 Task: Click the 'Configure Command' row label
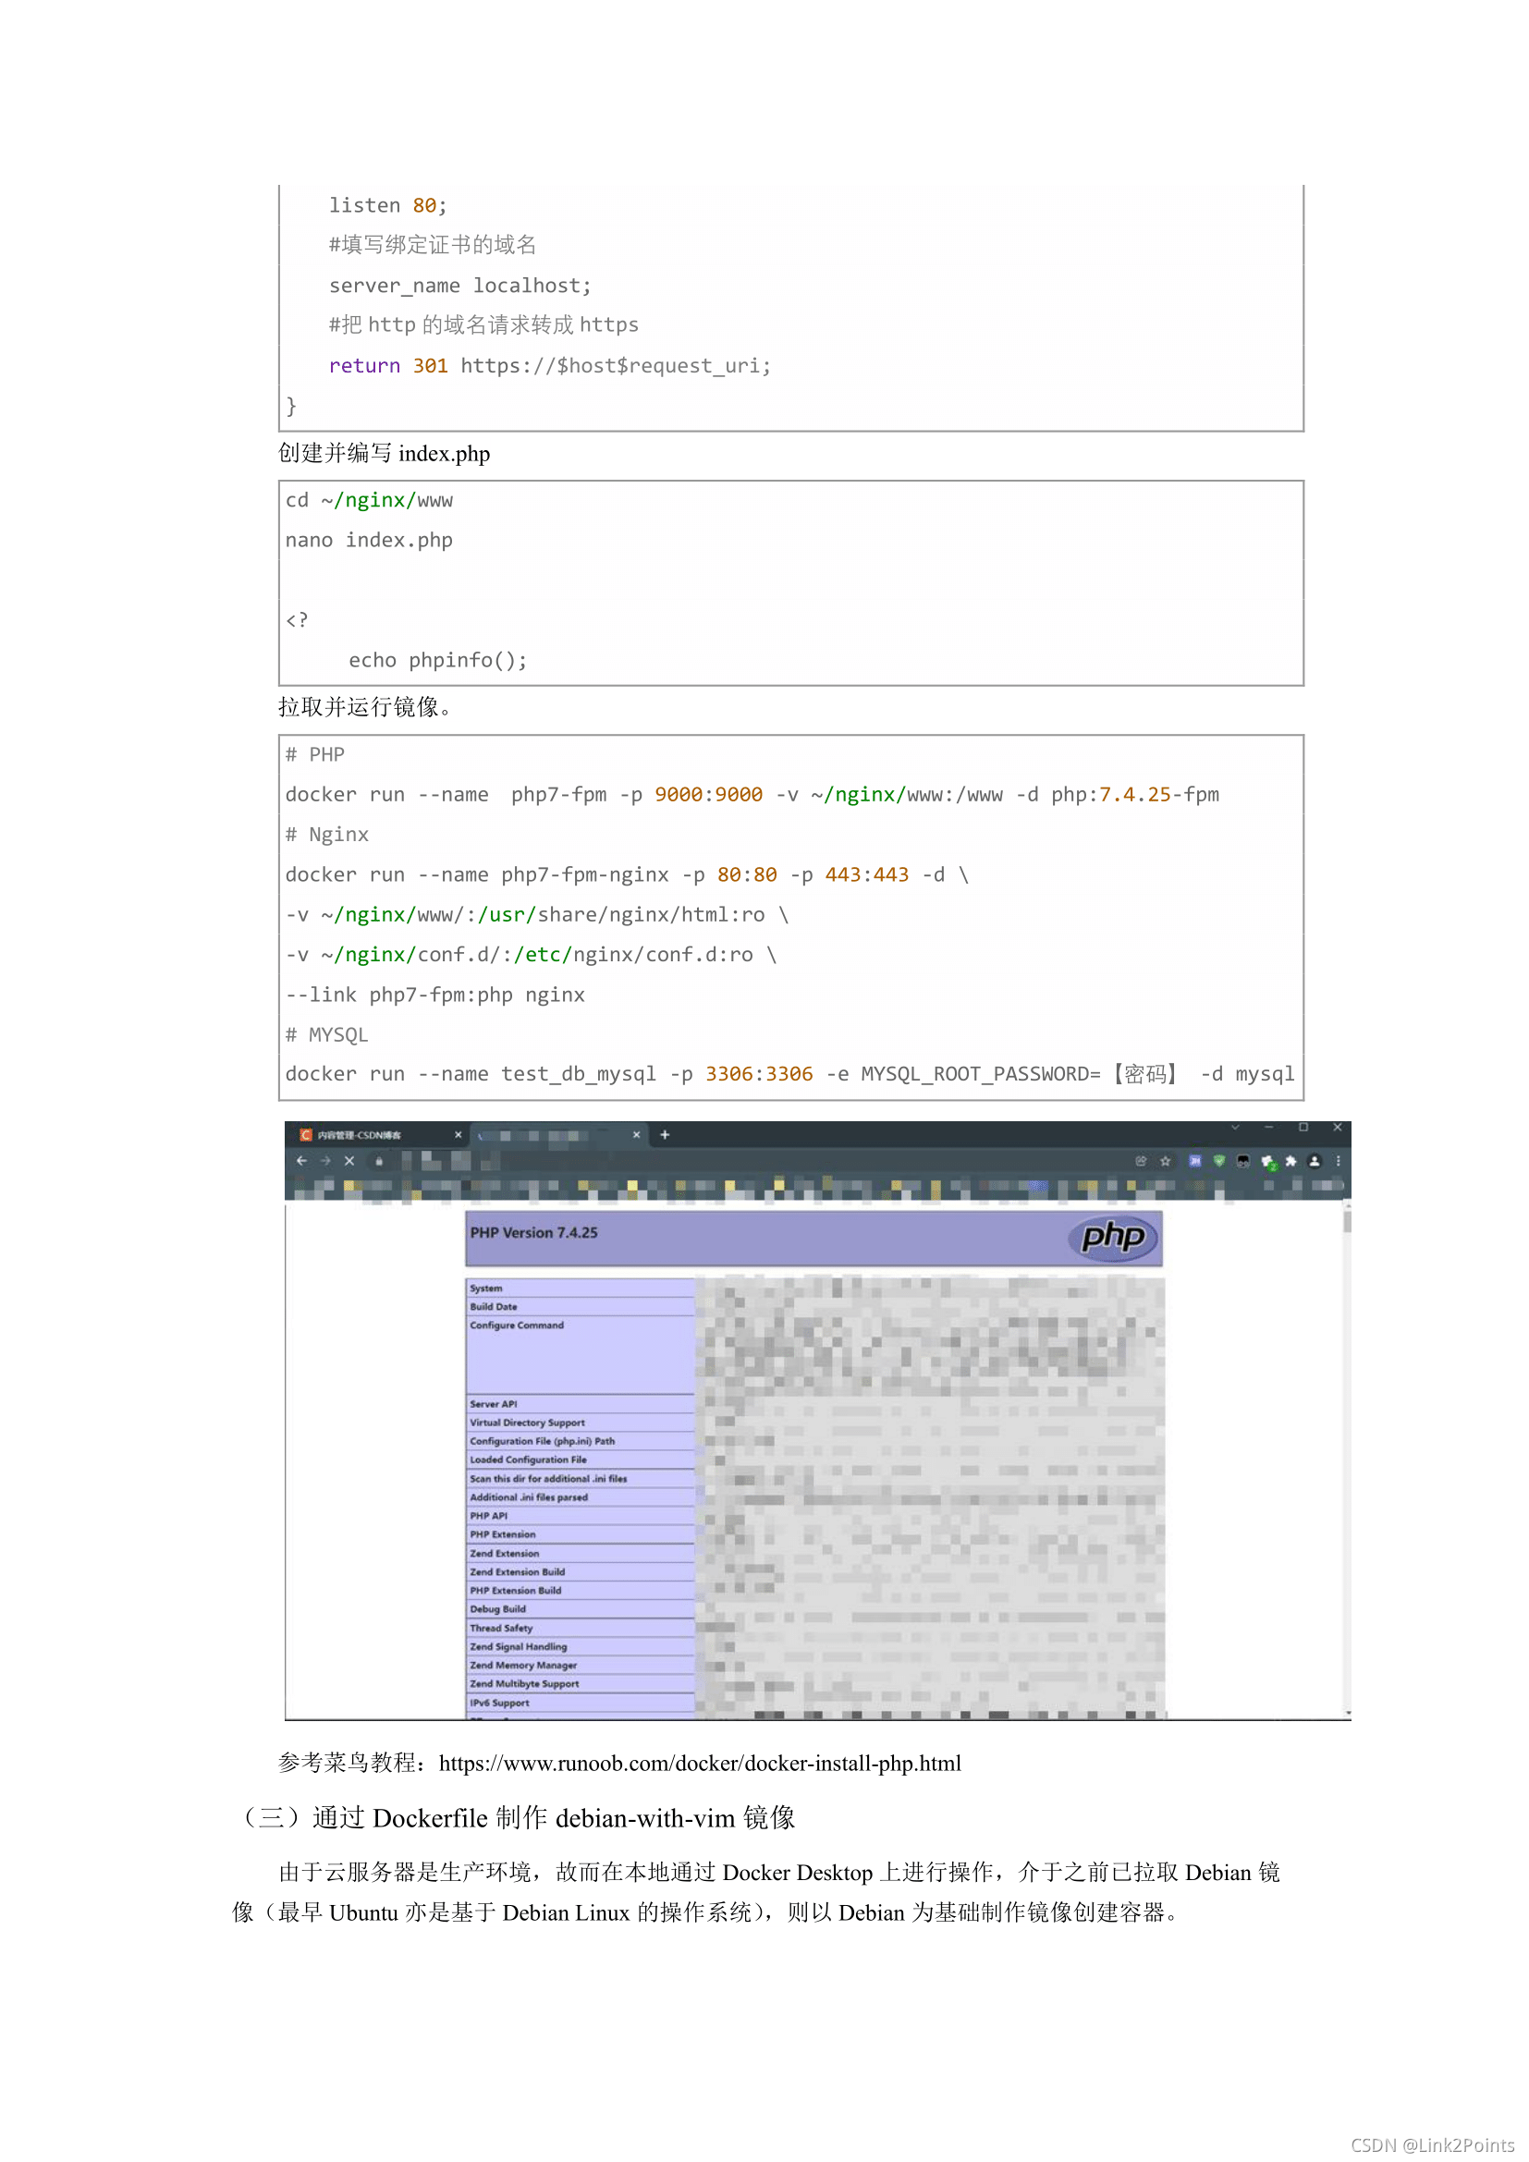[x=517, y=1325]
